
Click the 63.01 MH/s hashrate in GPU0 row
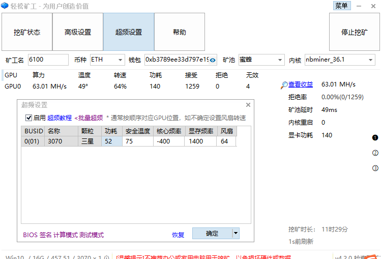coord(49,87)
